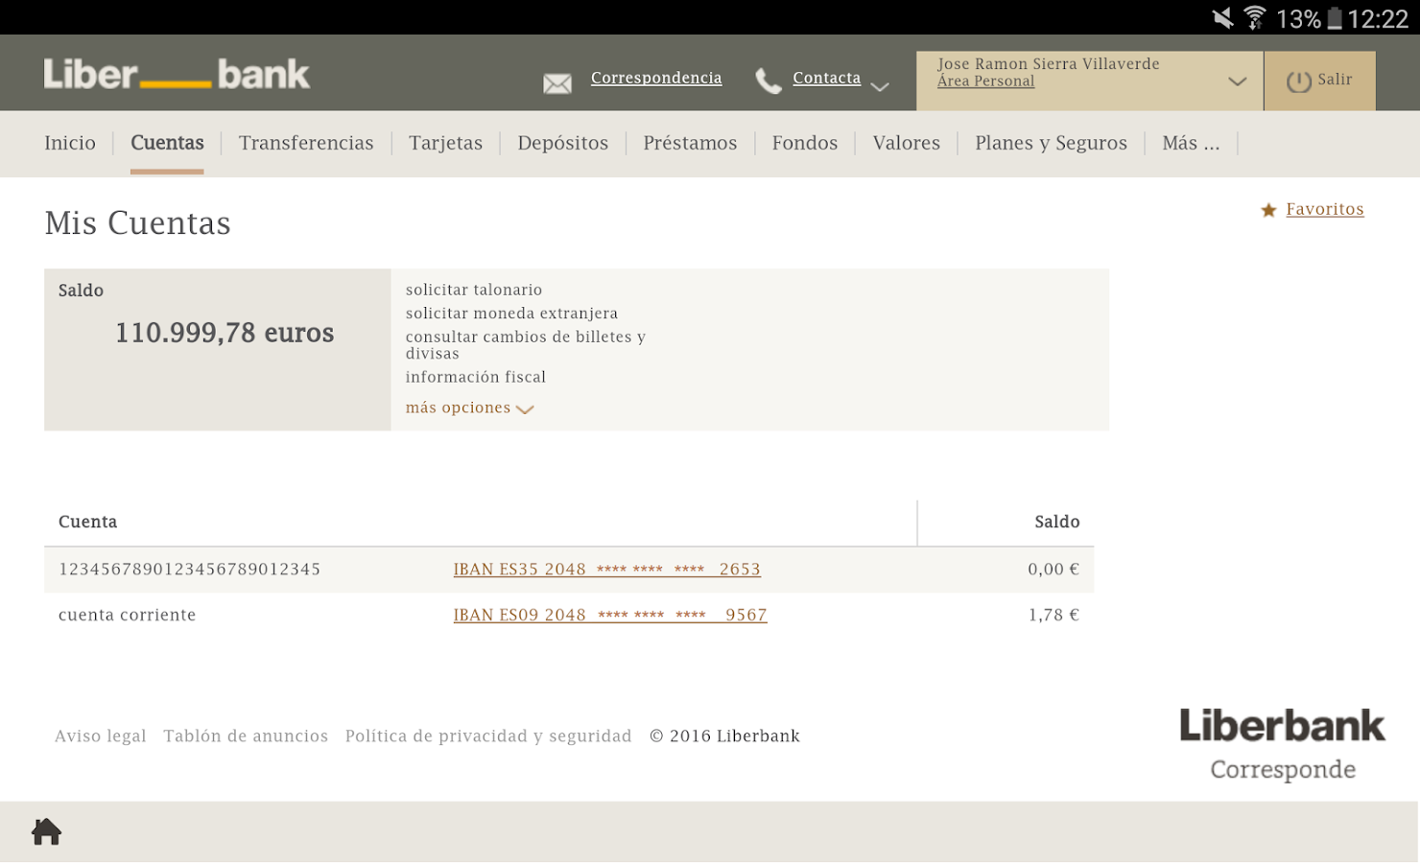Go home using the house icon

(x=46, y=831)
